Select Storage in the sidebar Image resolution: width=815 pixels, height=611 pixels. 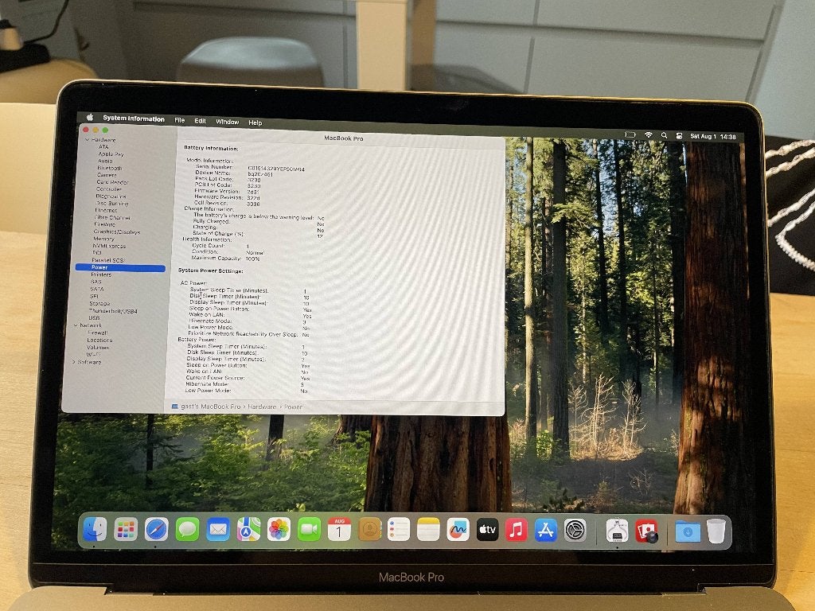pos(99,303)
